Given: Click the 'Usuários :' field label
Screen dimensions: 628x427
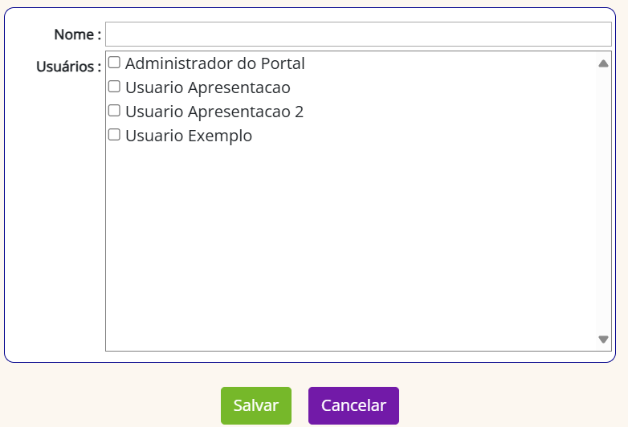Looking at the screenshot, I should 69,67.
